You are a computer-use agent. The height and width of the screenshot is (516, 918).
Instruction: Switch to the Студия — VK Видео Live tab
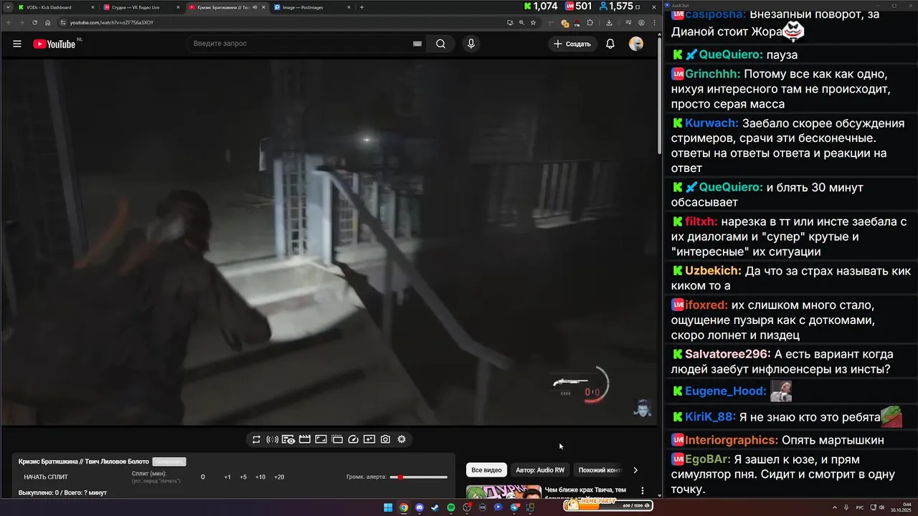140,7
